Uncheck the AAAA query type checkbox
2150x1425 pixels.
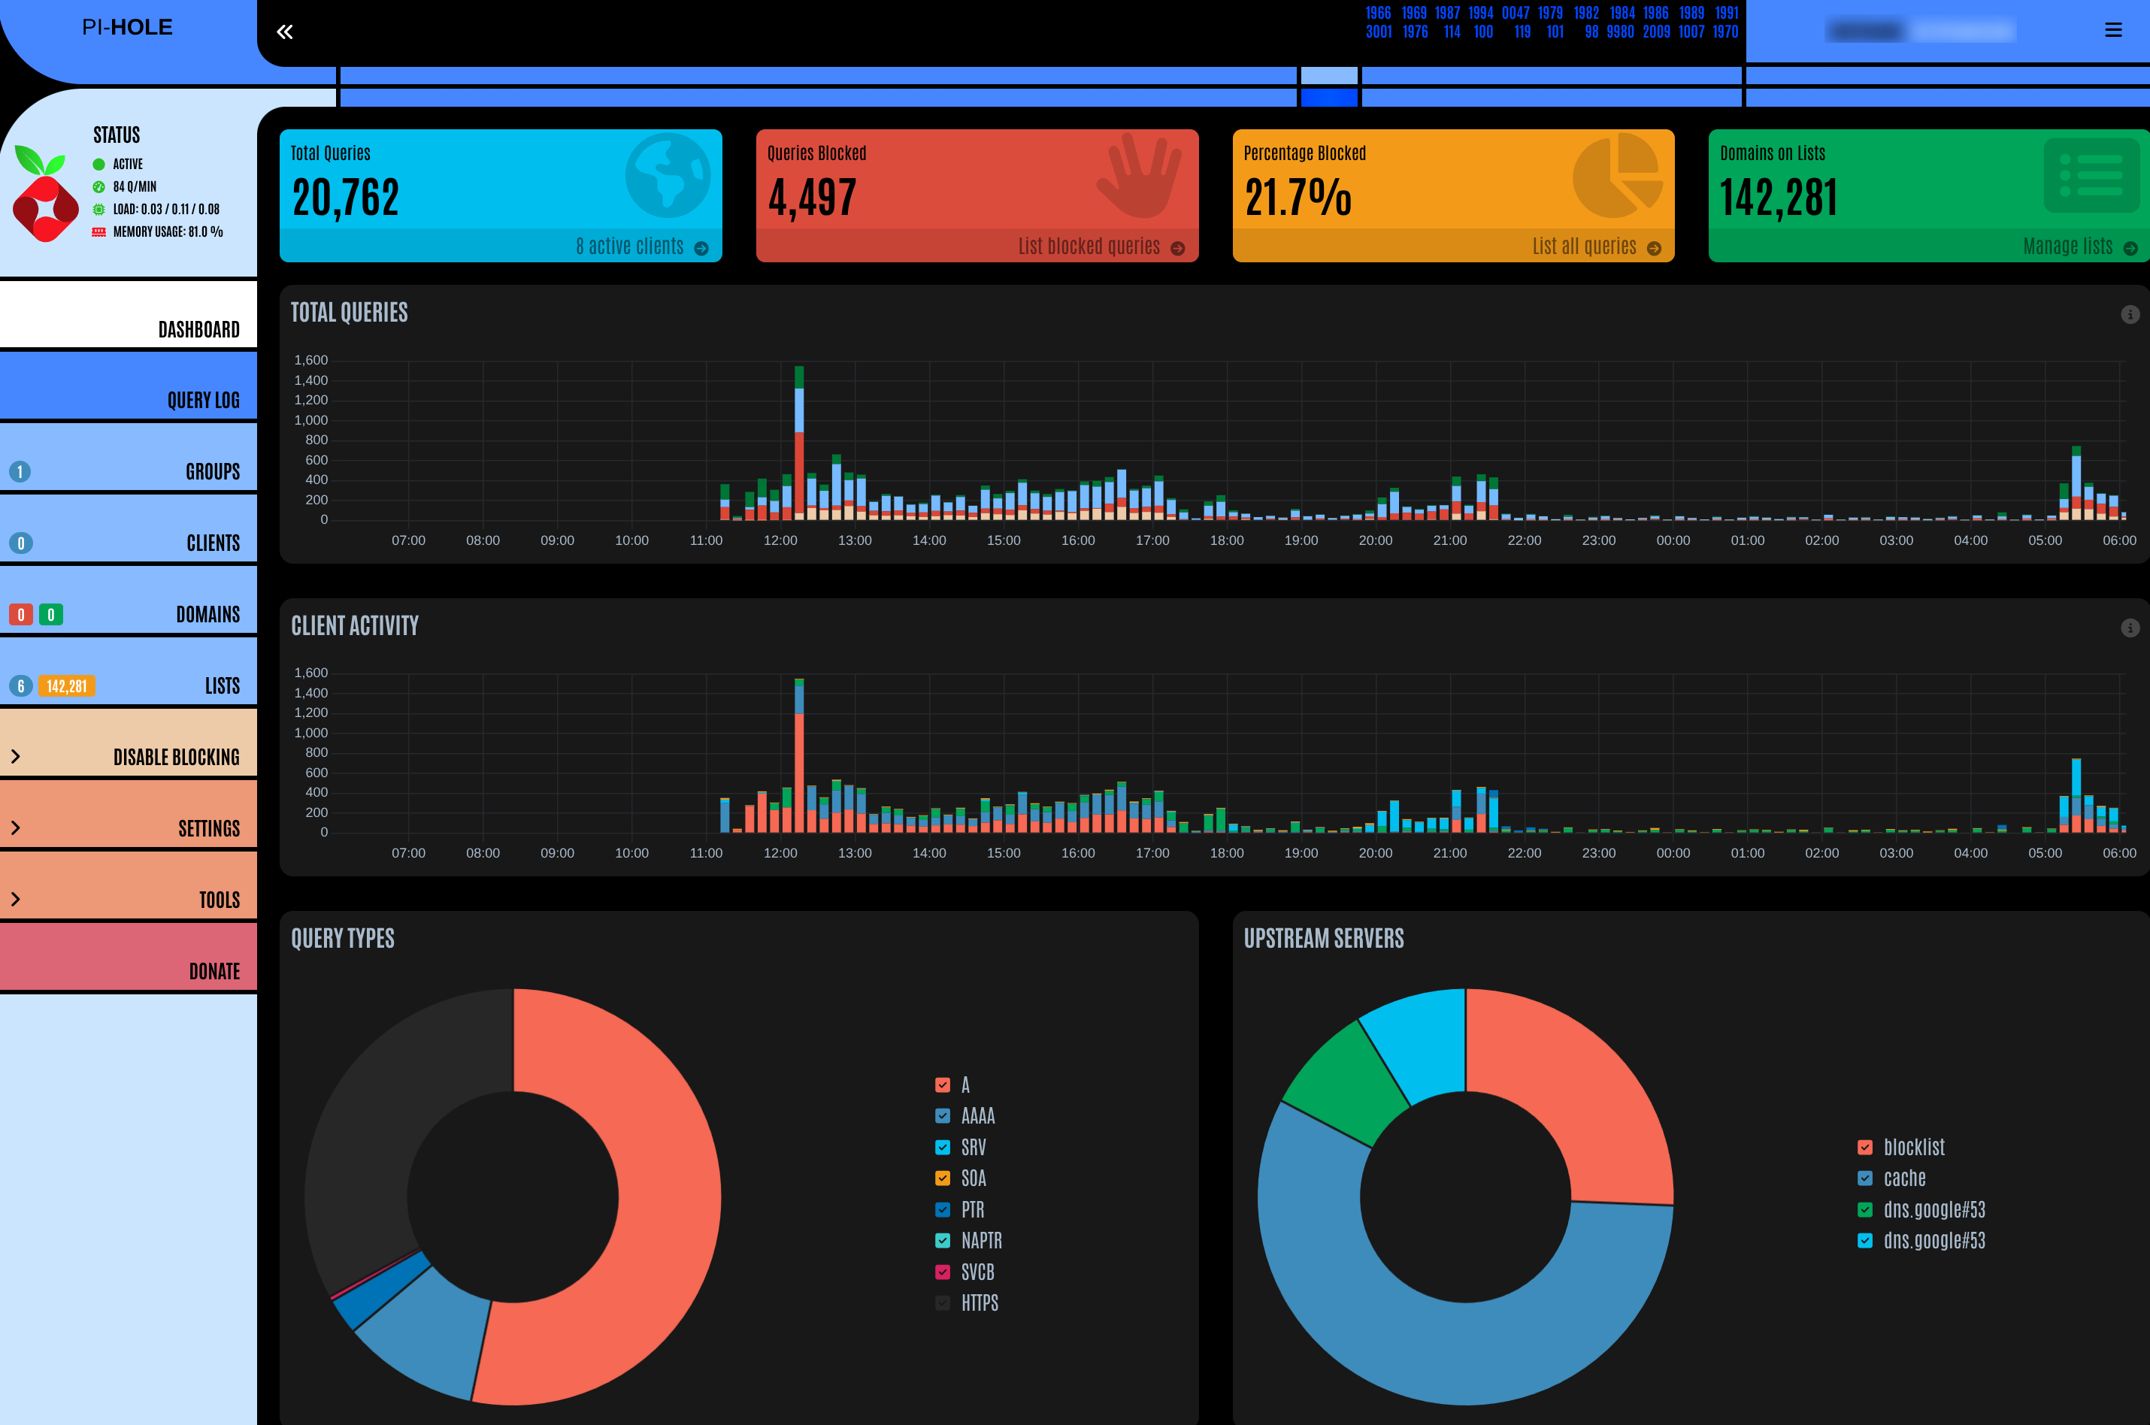943,1116
